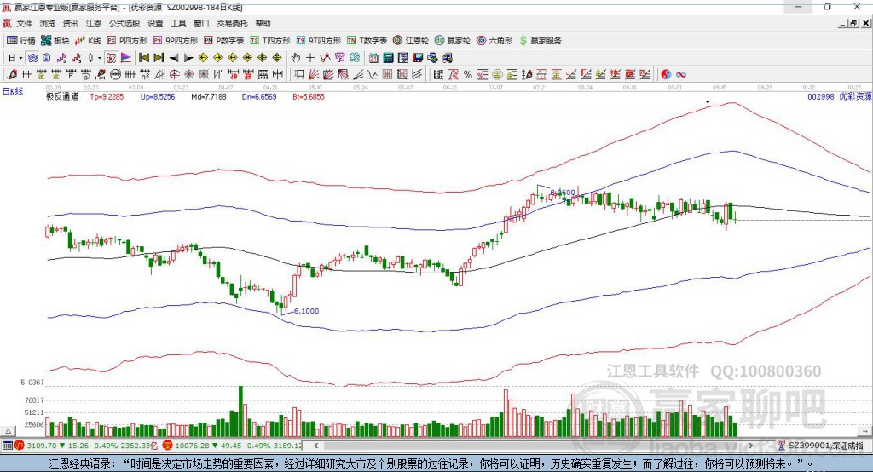873x472 pixels.
Task: Open the 板块 sector view
Action: click(55, 41)
